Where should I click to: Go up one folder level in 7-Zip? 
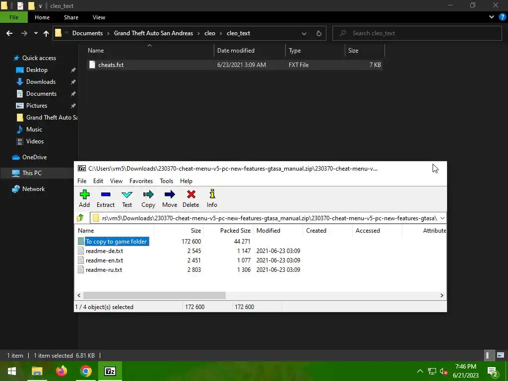[80, 218]
